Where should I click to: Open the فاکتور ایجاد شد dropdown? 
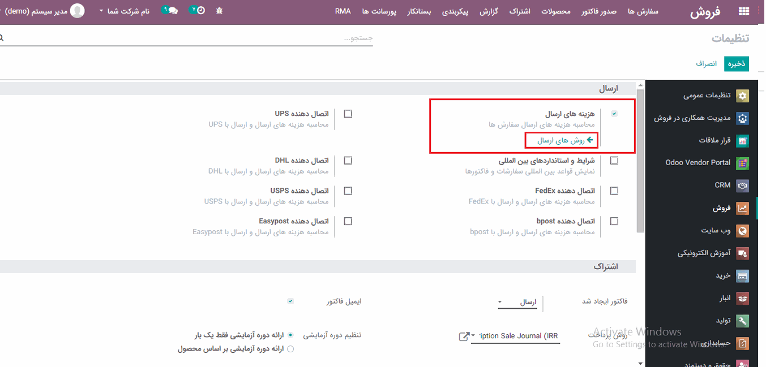click(518, 303)
